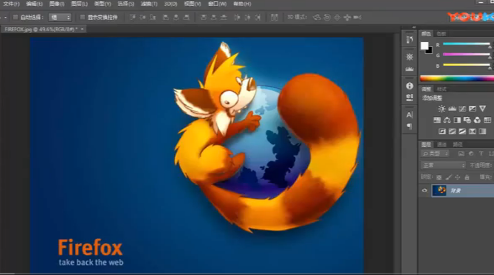Open the layer filter 类型 dropdown
494x275 pixels.
pos(435,153)
